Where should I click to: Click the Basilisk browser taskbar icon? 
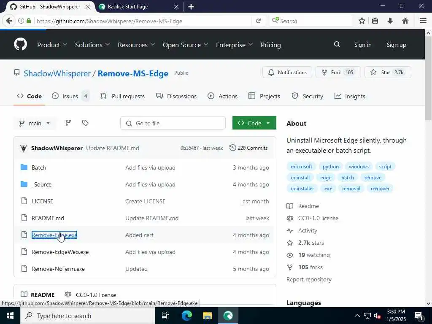point(228,316)
